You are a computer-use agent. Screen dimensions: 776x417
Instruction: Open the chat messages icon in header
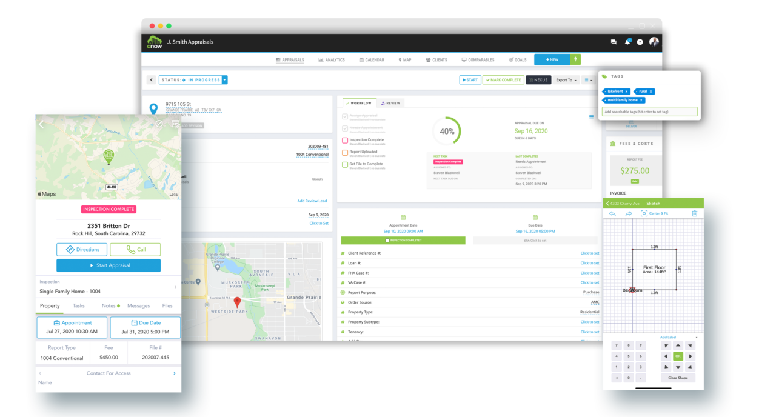point(614,42)
